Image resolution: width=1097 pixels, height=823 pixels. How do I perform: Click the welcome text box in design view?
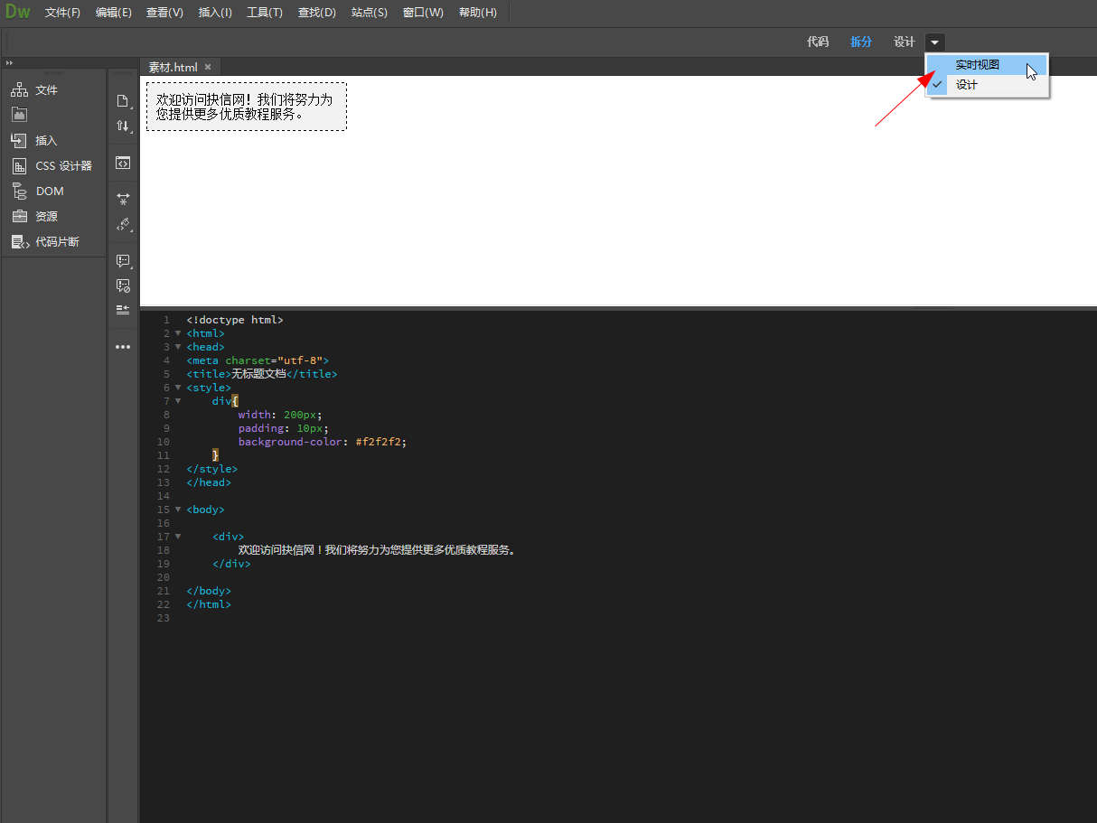pyautogui.click(x=246, y=107)
